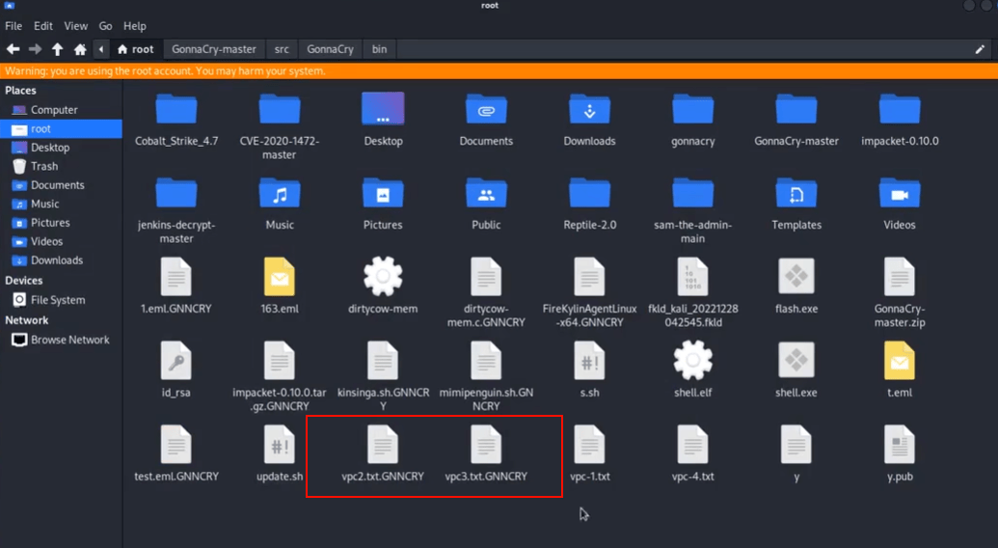Go back with the left arrow button
Image resolution: width=998 pixels, height=548 pixels.
tap(13, 49)
